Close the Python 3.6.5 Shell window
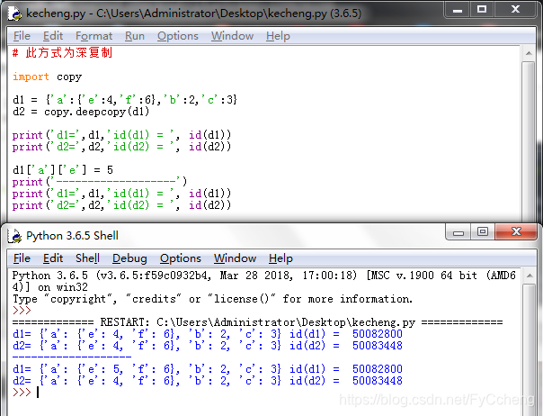Image resolution: width=543 pixels, height=416 pixels. [516, 231]
